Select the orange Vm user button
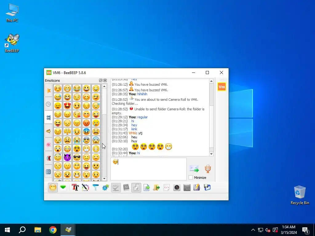Screen dimensions: 315x236 point(221,87)
